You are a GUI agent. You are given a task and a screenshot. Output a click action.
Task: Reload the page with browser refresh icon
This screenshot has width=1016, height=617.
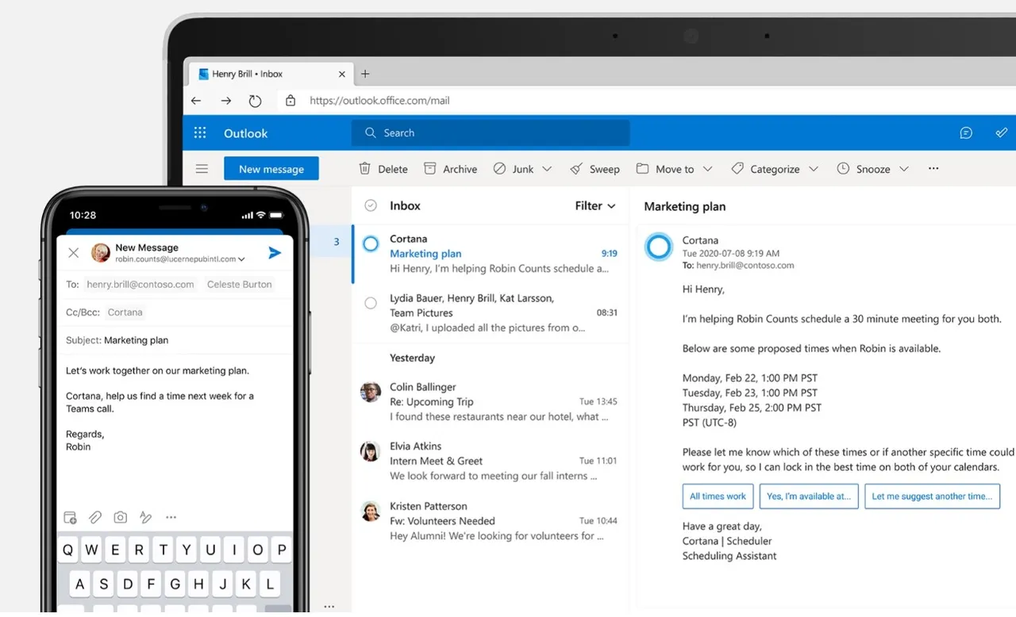click(255, 101)
